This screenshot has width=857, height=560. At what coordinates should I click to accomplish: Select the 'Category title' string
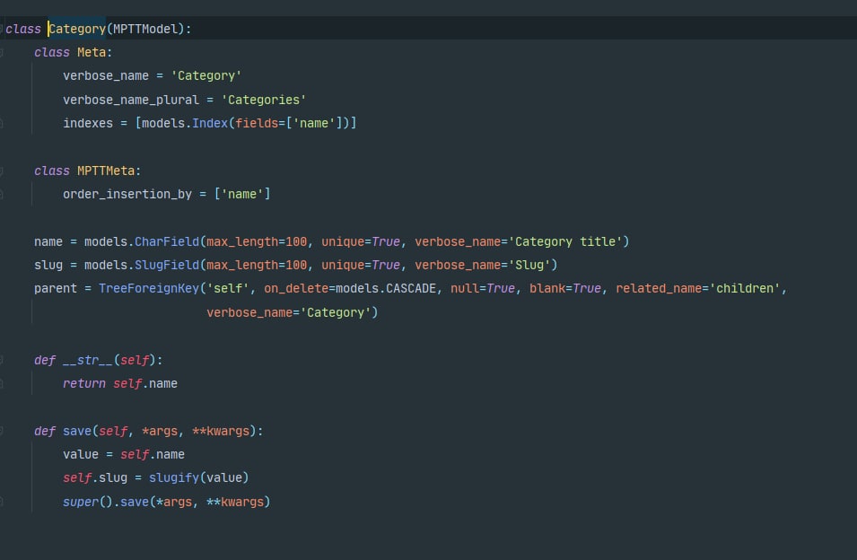[x=565, y=242]
